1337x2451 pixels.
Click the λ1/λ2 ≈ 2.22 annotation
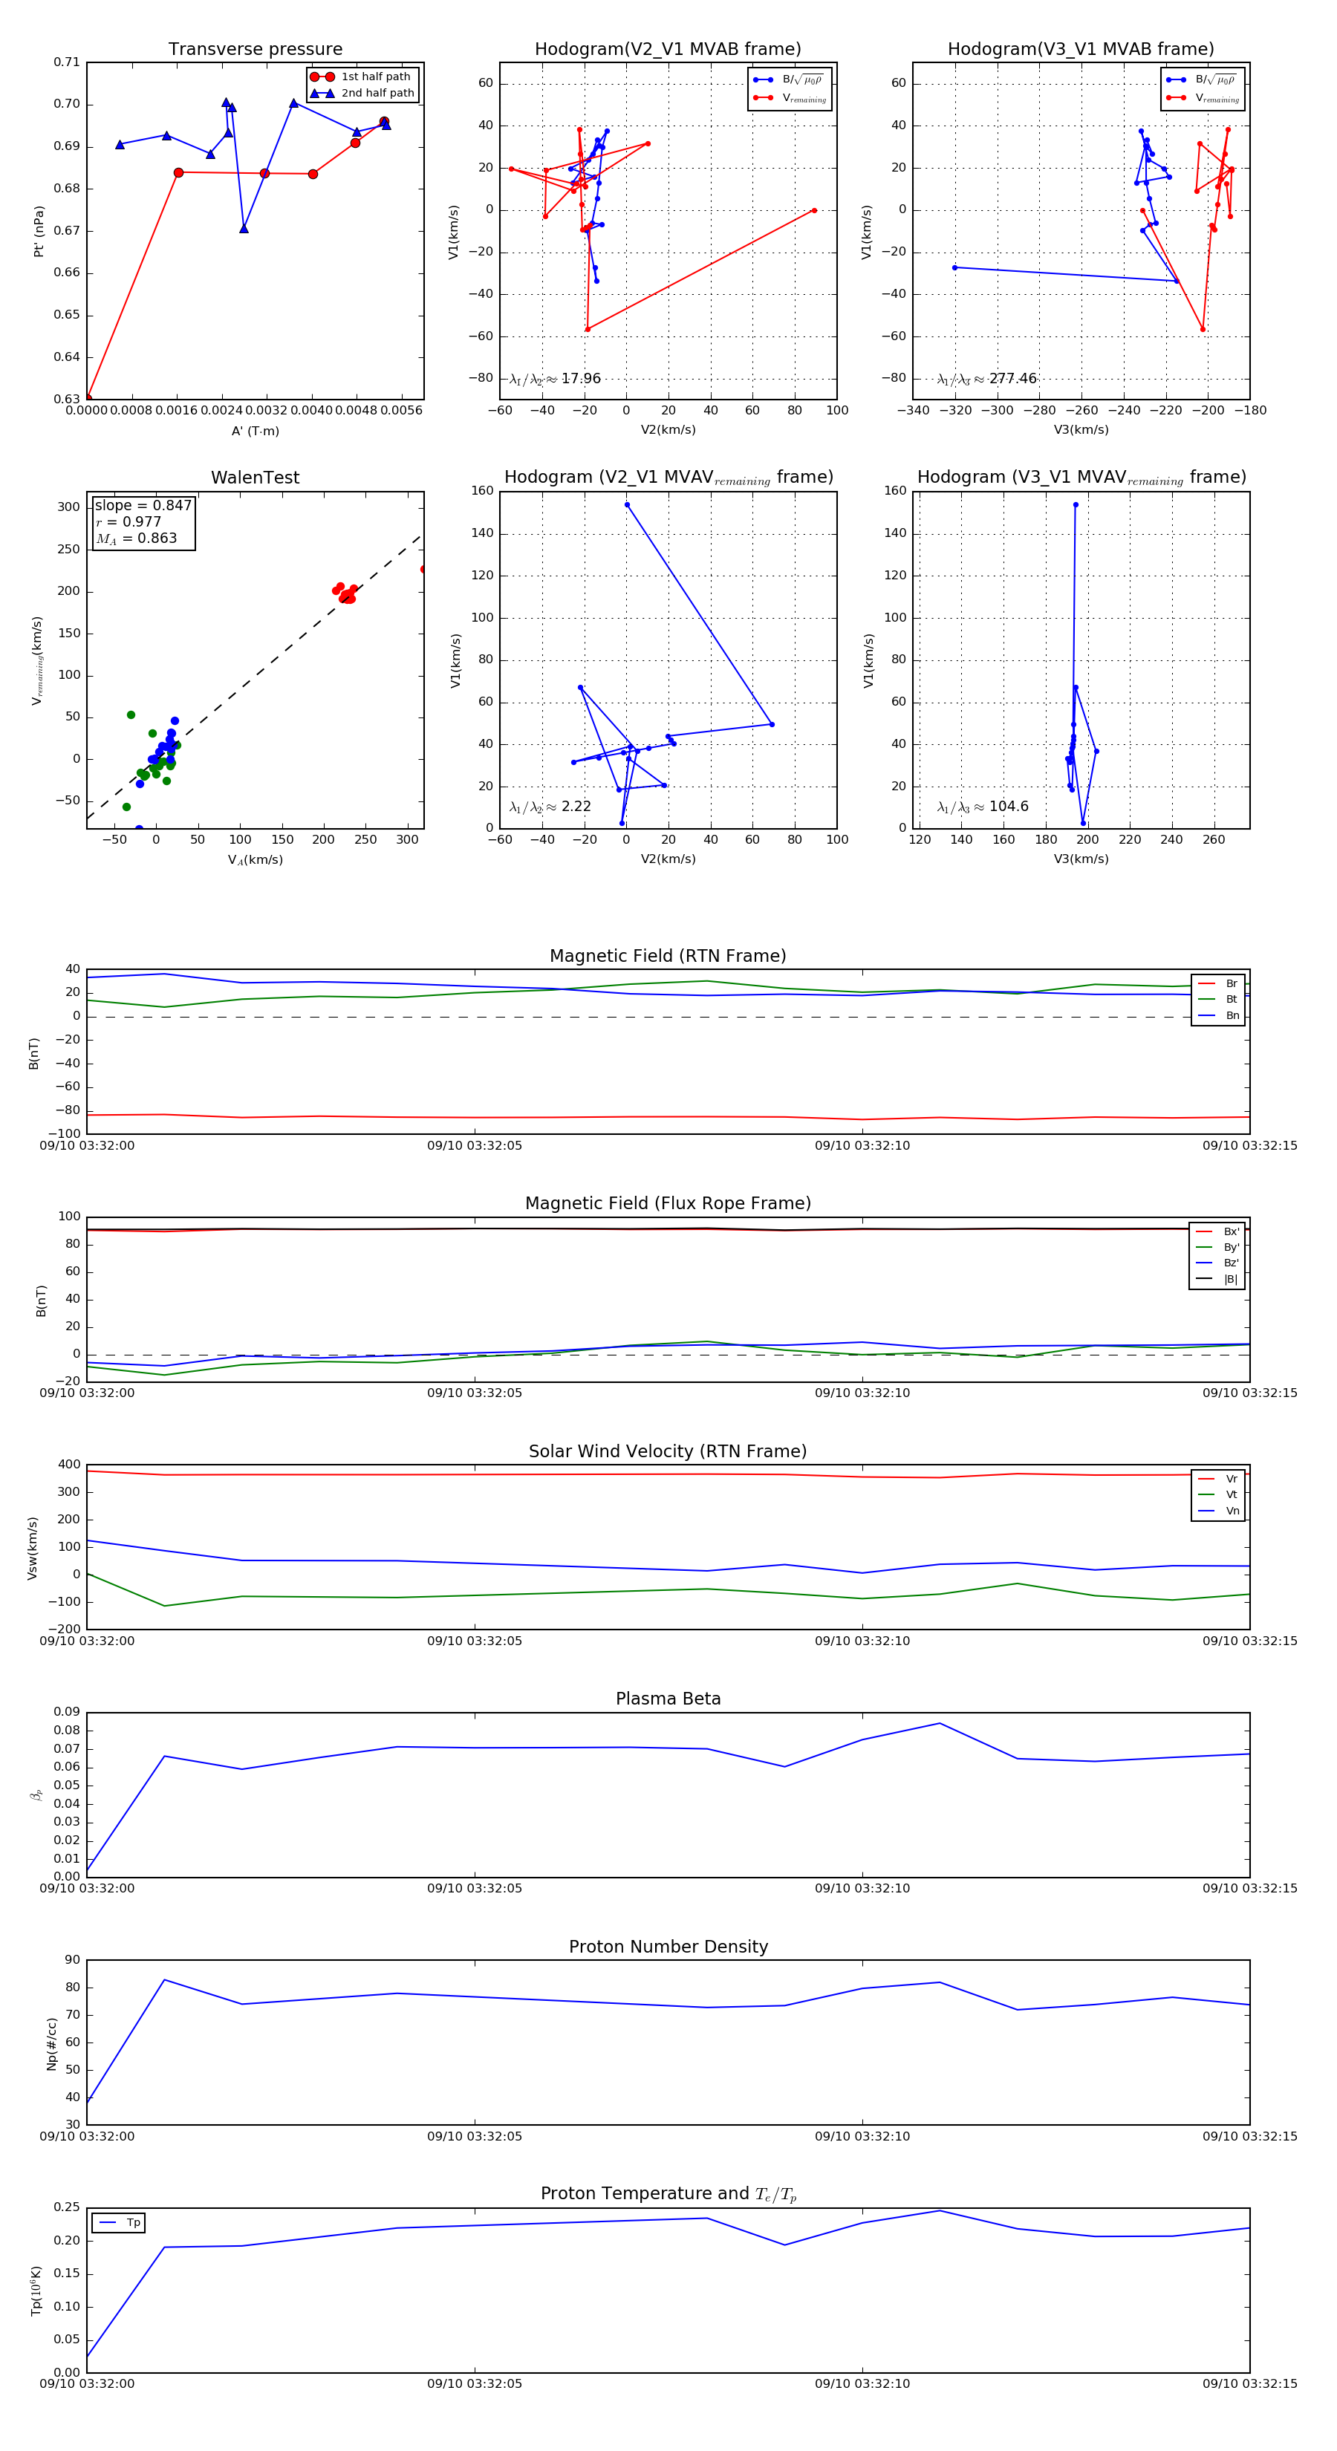(x=550, y=807)
